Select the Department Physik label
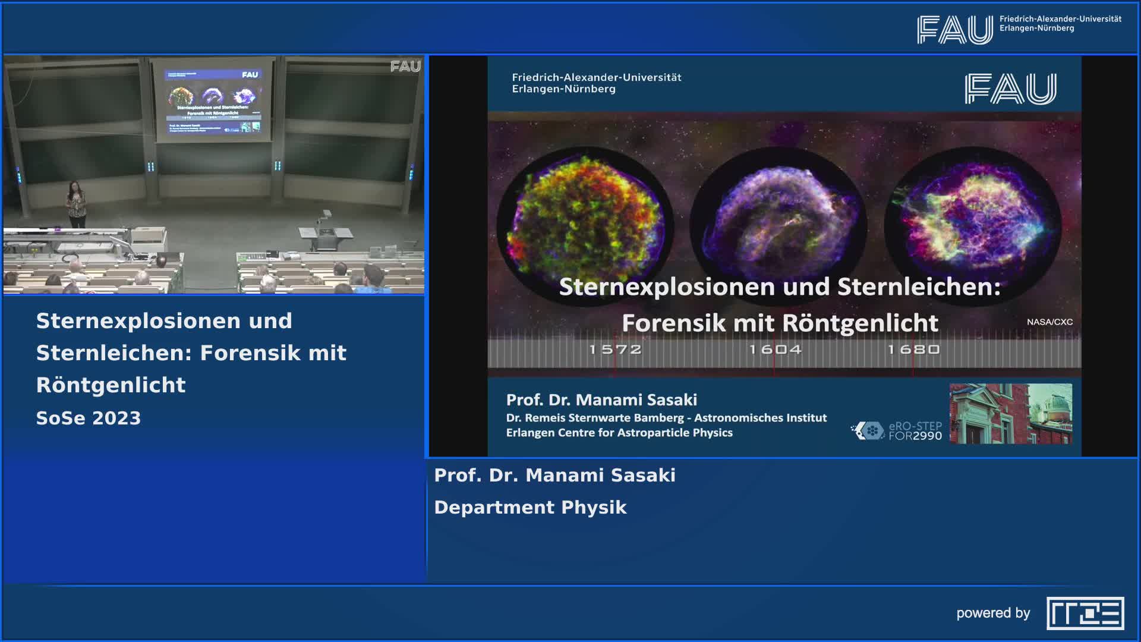1141x642 pixels. (529, 508)
